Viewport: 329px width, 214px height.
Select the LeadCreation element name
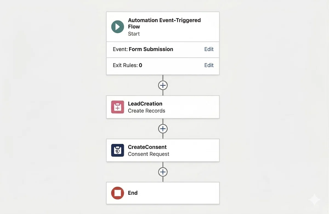145,104
